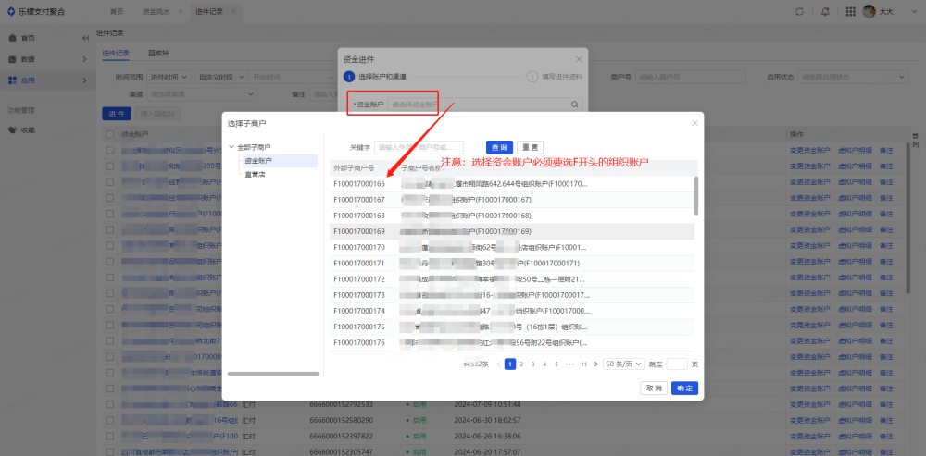
Task: Click the user avatar 大大
Action: 870,11
